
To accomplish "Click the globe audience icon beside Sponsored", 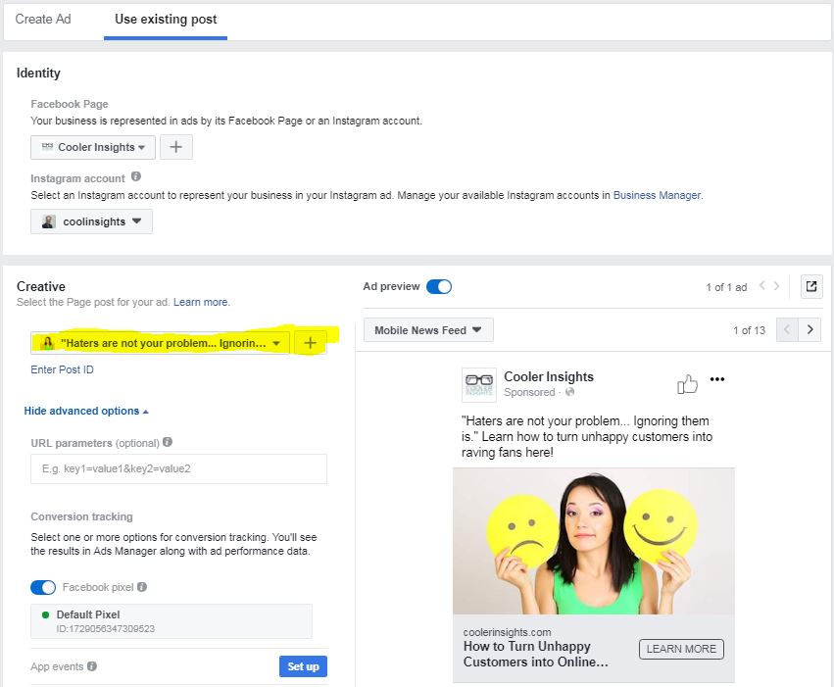I will coord(569,392).
